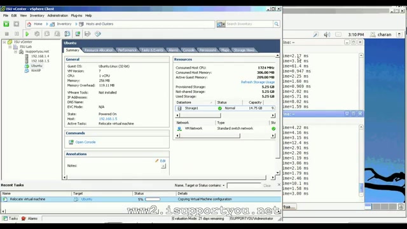Click the search icon in the Linux top panel
Image resolution: width=407 pixels, height=229 pixels.
316,34
